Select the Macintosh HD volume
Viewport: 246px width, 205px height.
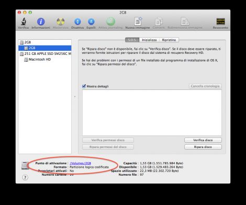pos(45,60)
